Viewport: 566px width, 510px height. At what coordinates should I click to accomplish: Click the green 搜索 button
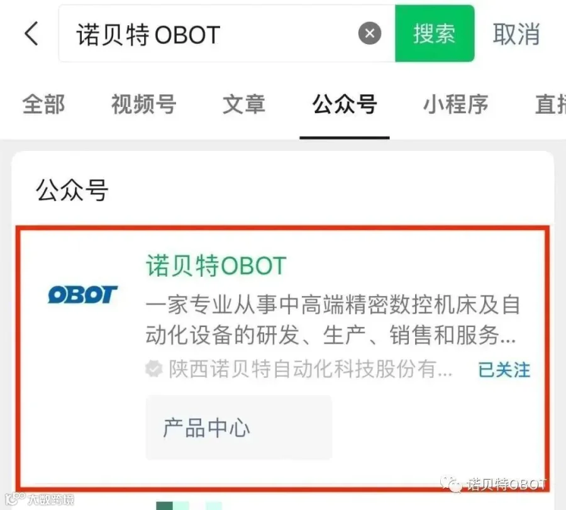tap(435, 33)
